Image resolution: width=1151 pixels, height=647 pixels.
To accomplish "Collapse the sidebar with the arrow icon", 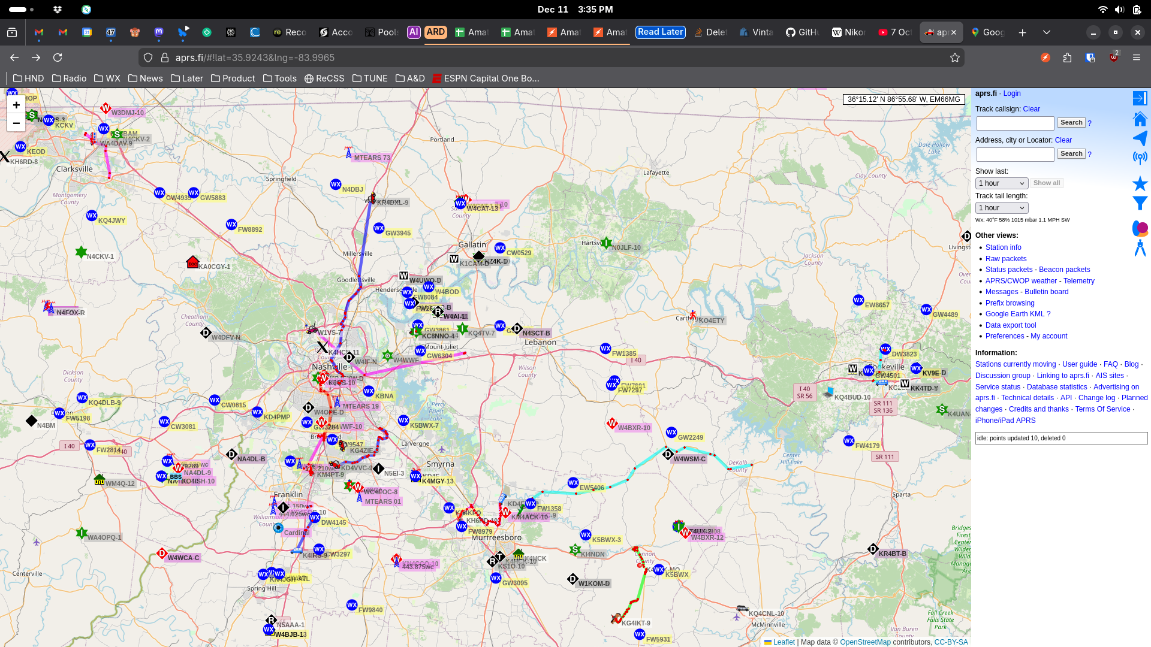I will coord(1140,98).
